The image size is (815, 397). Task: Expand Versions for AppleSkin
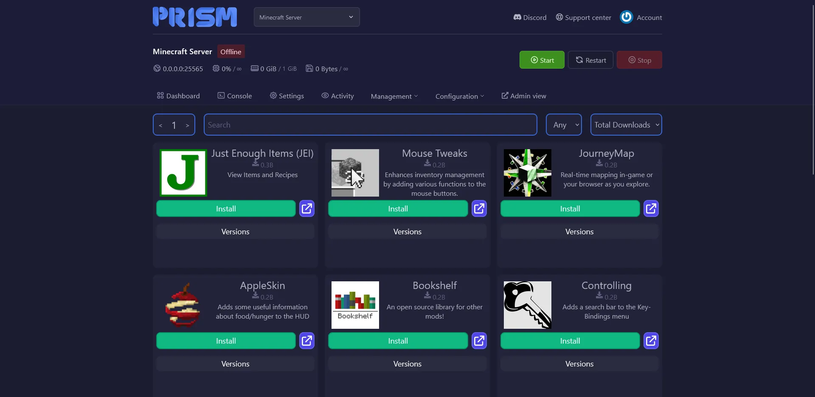click(235, 364)
